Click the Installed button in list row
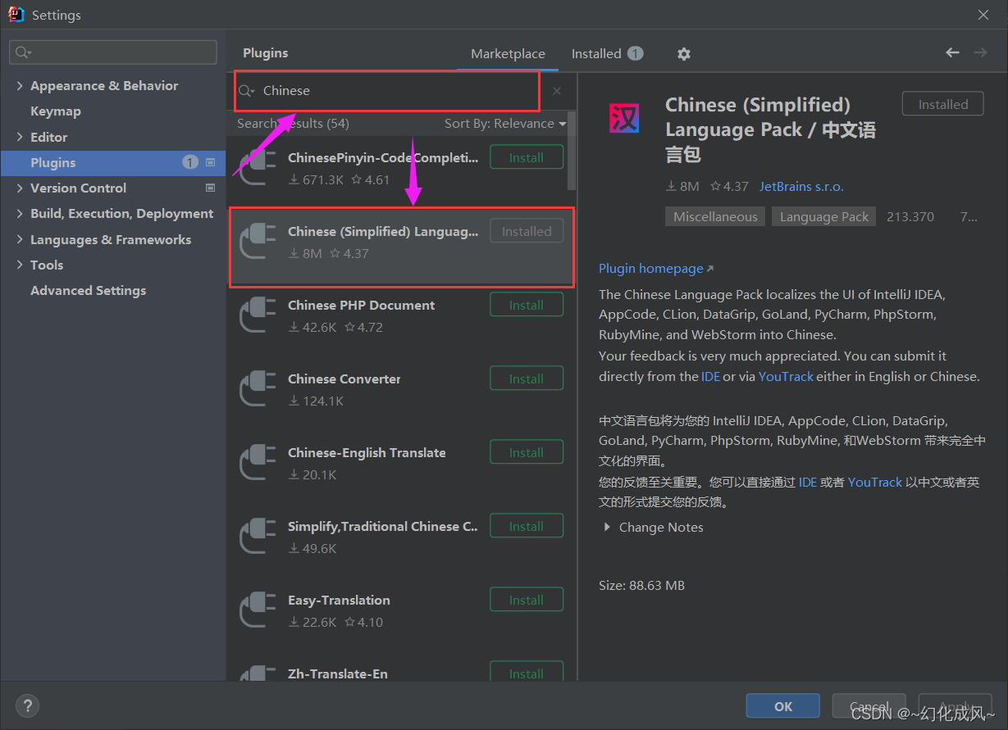Screen dimensions: 1008x730 (527, 231)
